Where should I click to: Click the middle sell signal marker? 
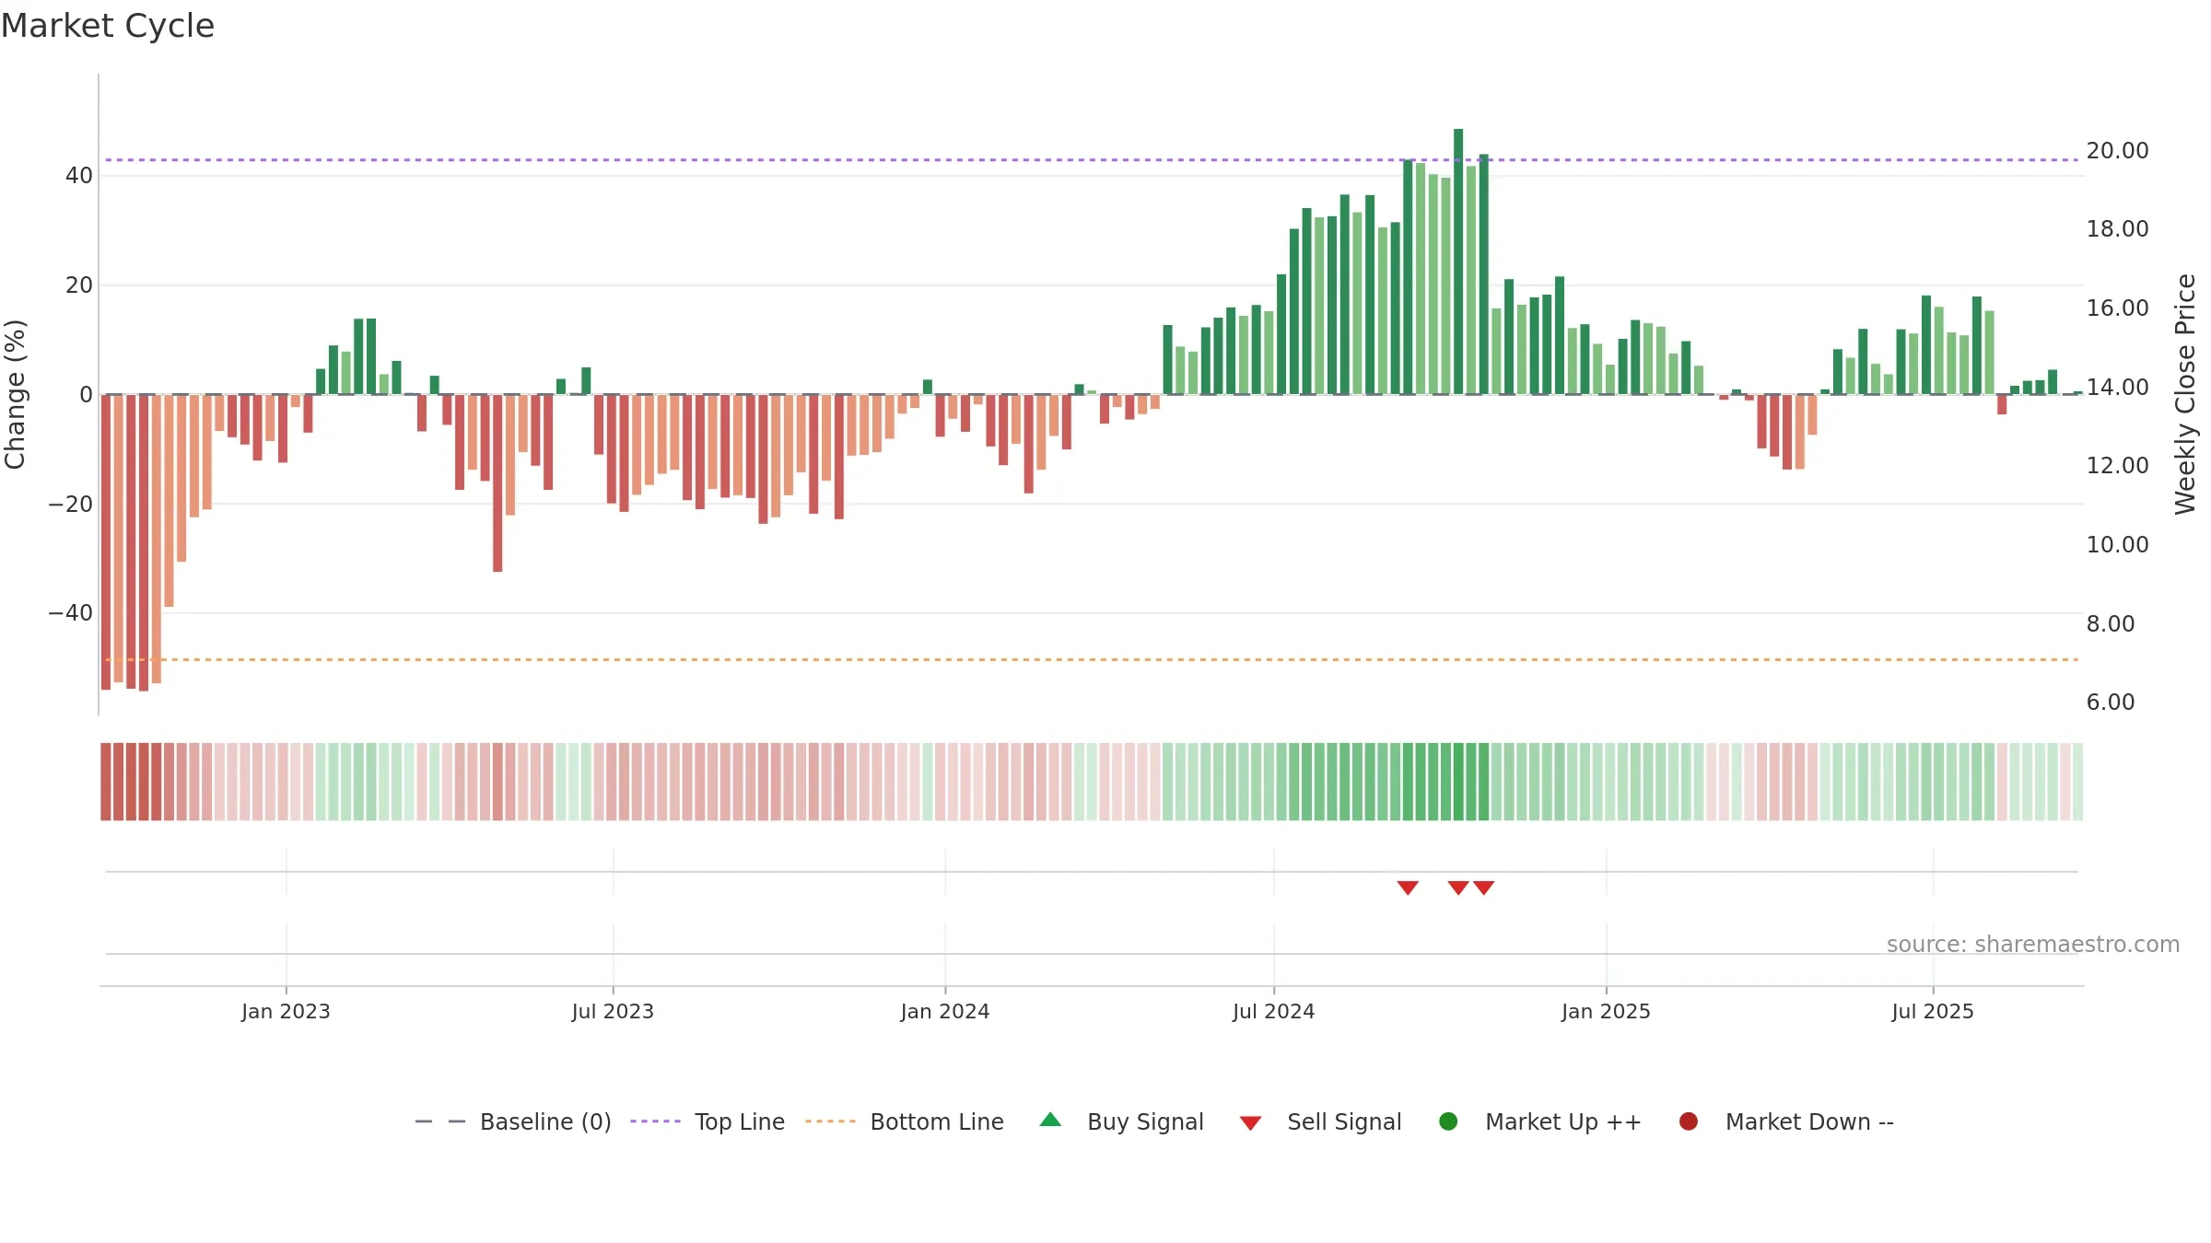1458,888
